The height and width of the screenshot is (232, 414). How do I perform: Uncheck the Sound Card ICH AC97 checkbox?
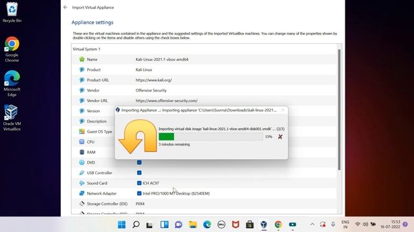click(139, 183)
